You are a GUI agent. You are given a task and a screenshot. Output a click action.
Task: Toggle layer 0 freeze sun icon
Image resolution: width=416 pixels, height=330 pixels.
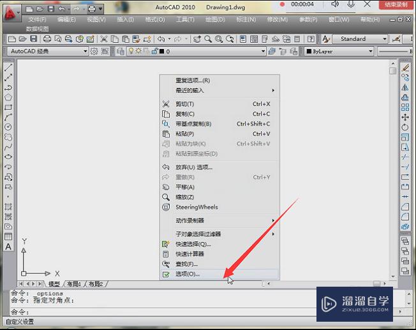(x=138, y=51)
